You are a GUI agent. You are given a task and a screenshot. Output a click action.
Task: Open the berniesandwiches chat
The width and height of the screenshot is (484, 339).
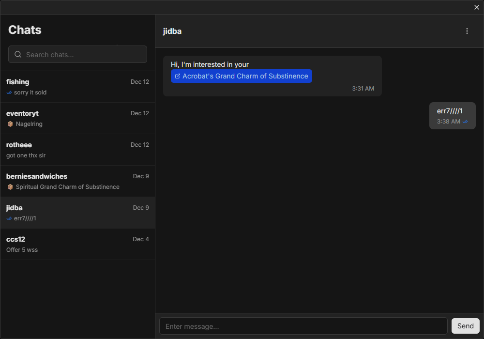click(x=77, y=181)
